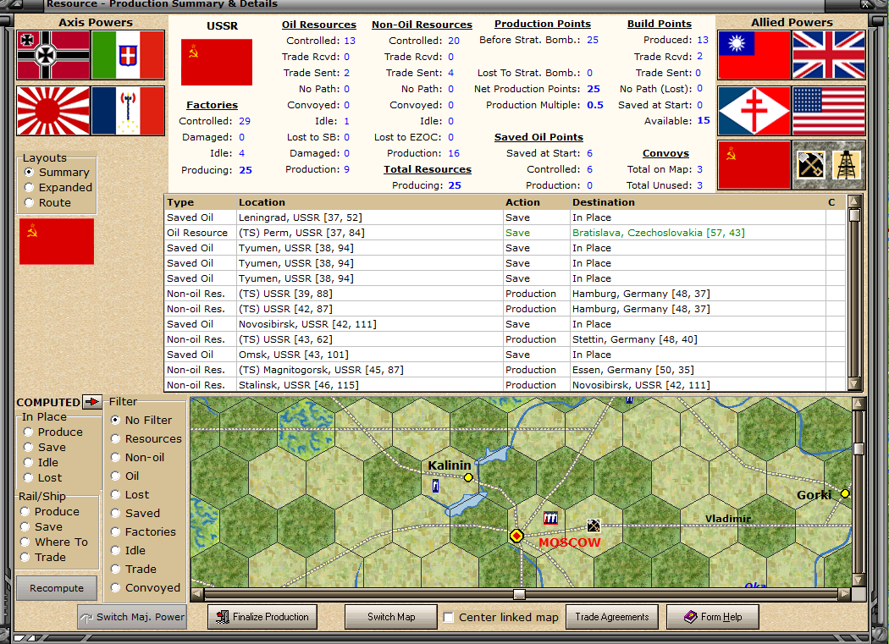The height and width of the screenshot is (644, 889).
Task: Click the Destination column header
Action: (698, 202)
